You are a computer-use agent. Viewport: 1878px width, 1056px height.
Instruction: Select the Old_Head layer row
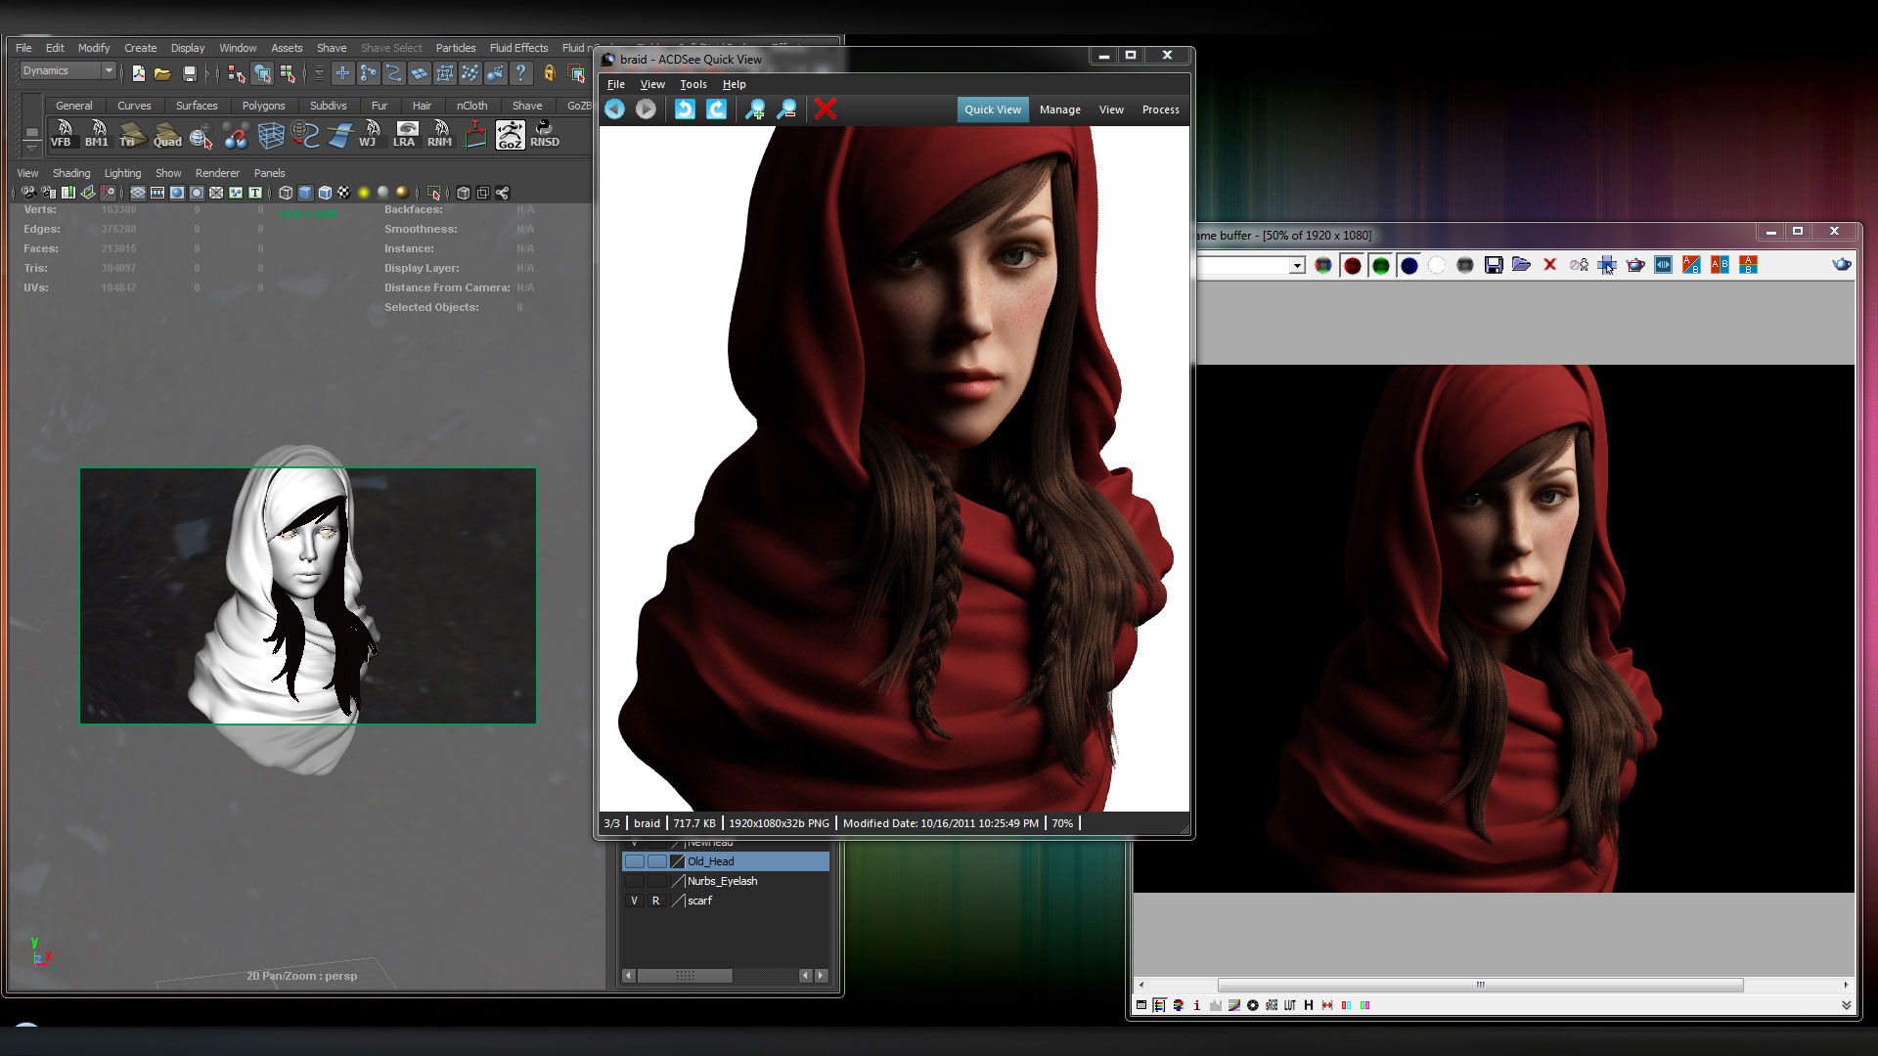tap(725, 861)
